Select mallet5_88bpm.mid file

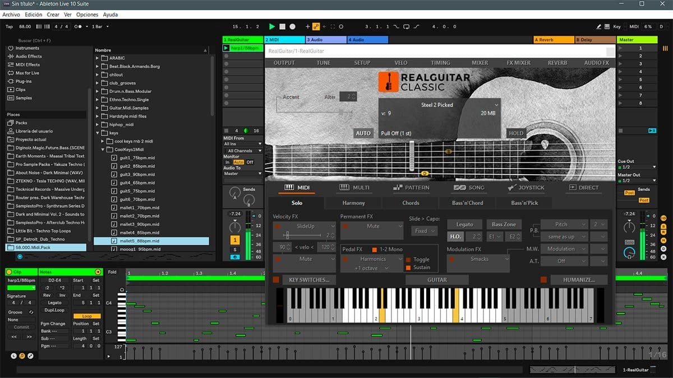pyautogui.click(x=151, y=241)
